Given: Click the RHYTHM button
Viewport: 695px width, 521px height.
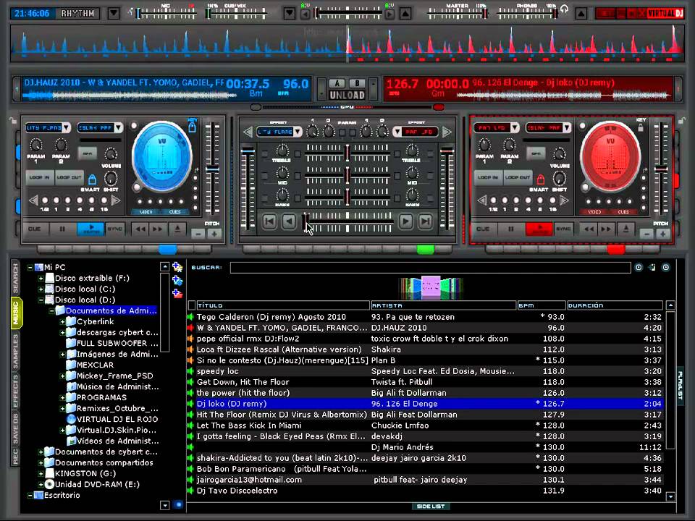Looking at the screenshot, I should [78, 13].
